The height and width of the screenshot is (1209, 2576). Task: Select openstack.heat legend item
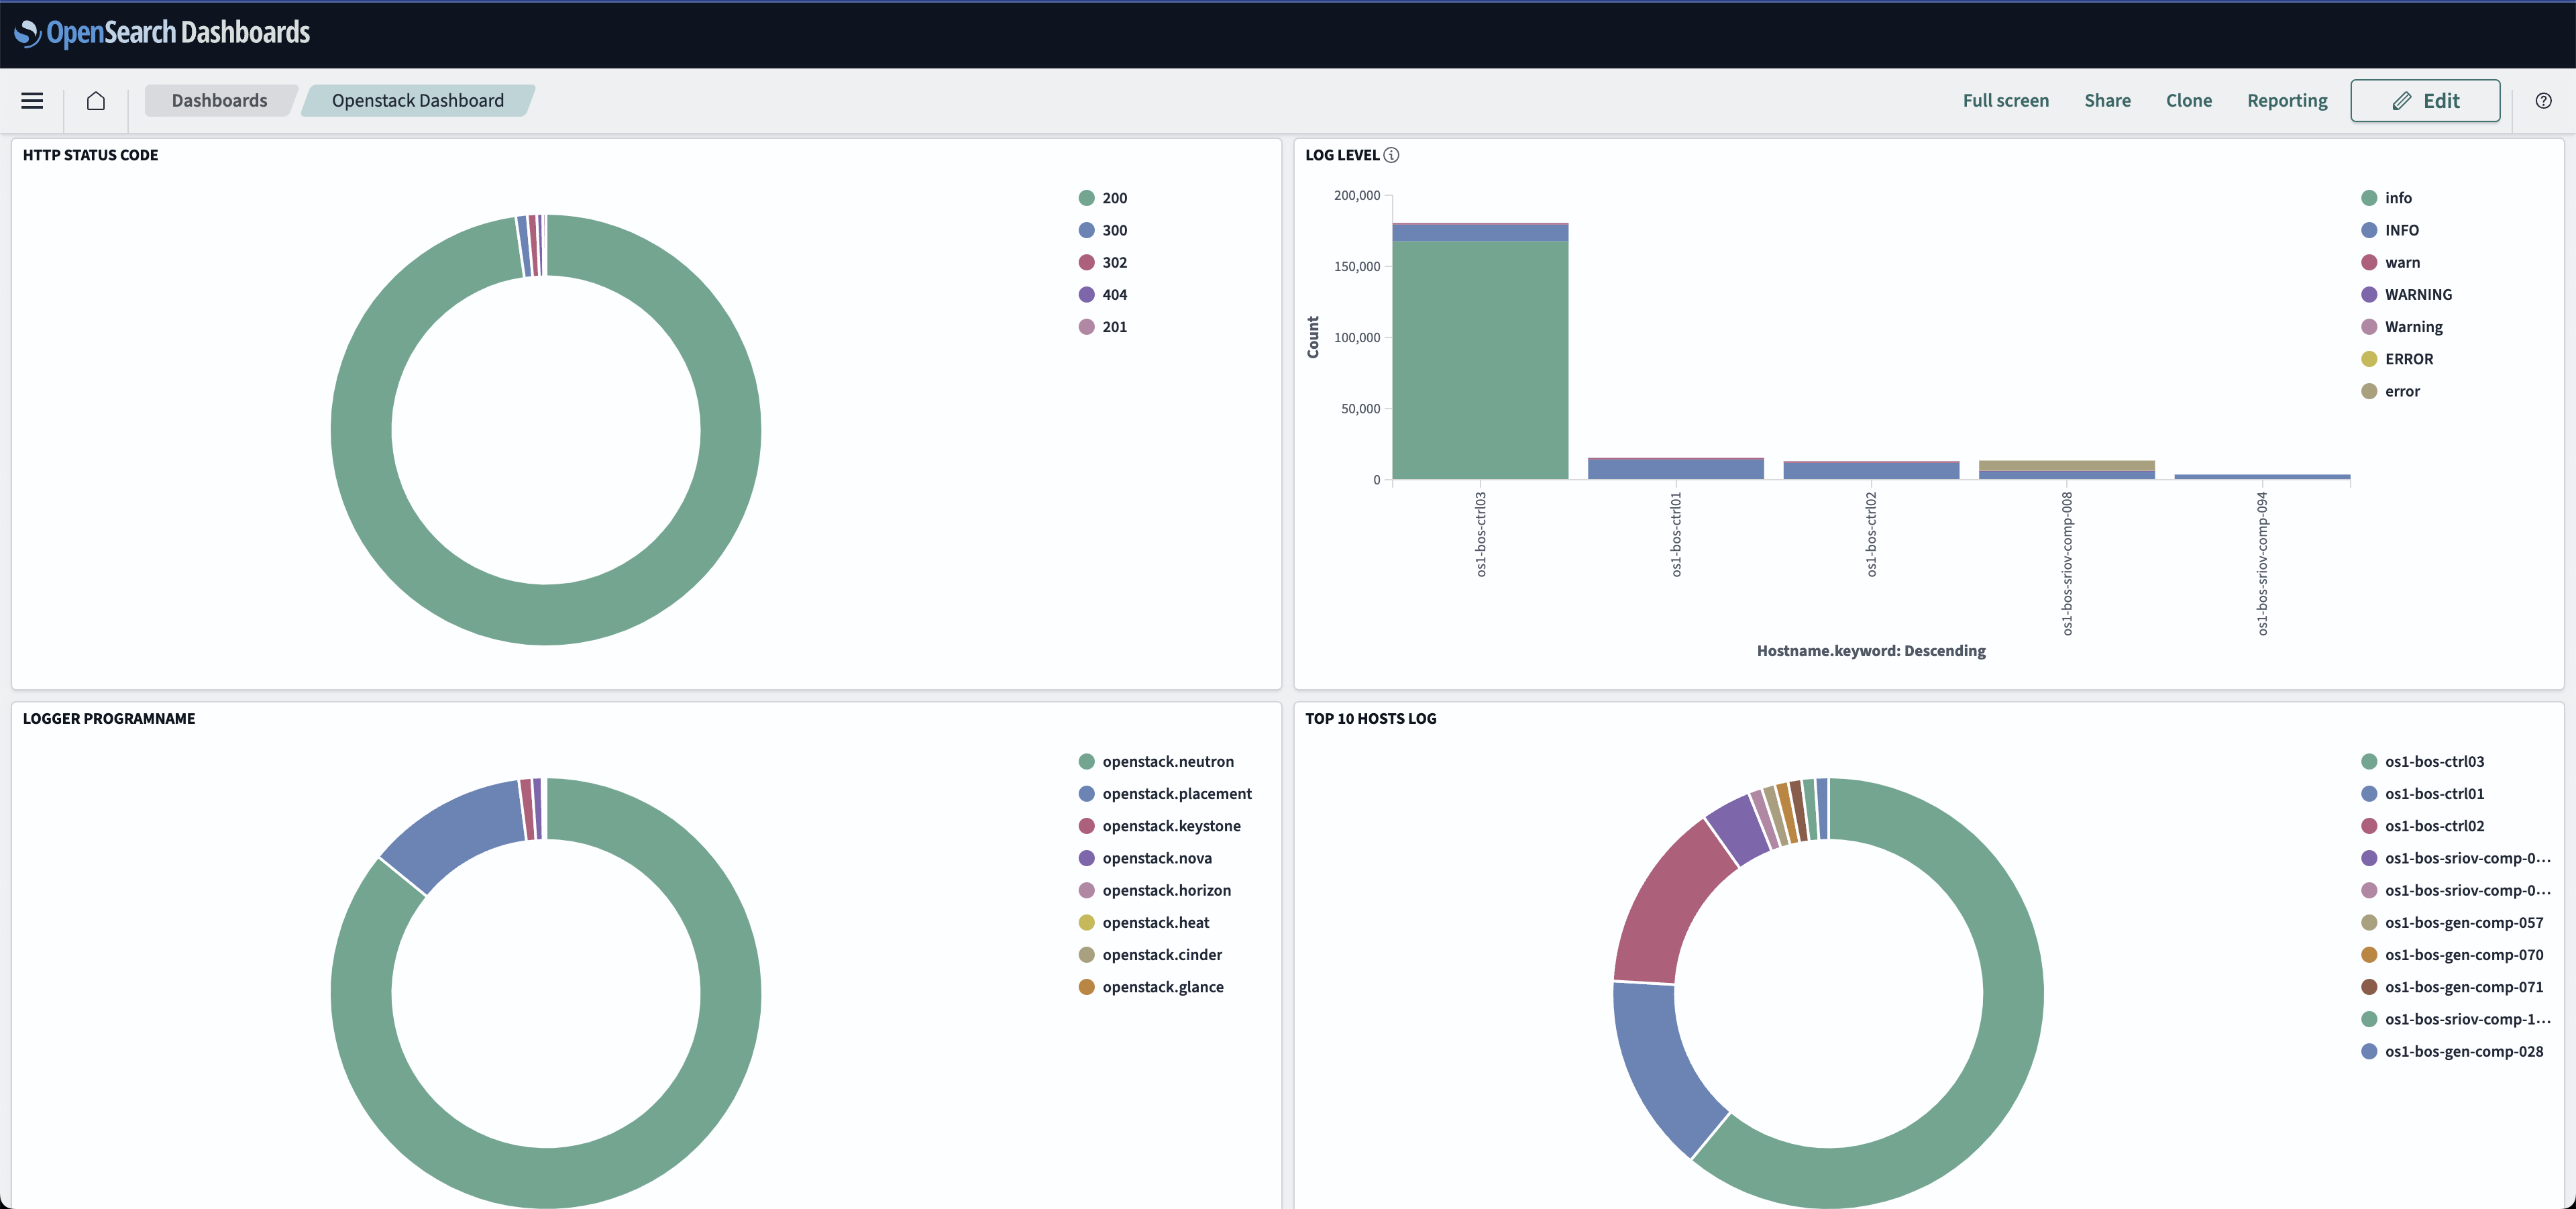[1144, 922]
